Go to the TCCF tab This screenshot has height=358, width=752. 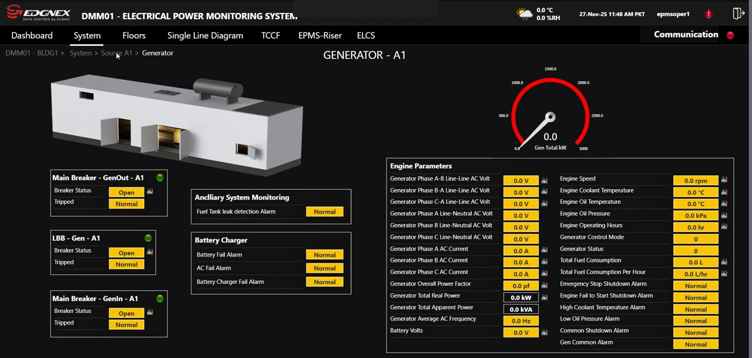pyautogui.click(x=271, y=36)
